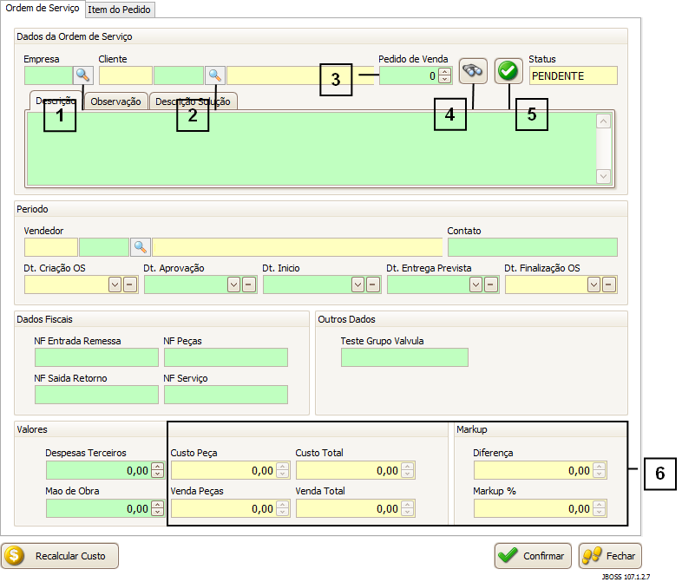Clear Dt. Finalização OS with minus button
Screen dimensions: 682x582
point(609,284)
